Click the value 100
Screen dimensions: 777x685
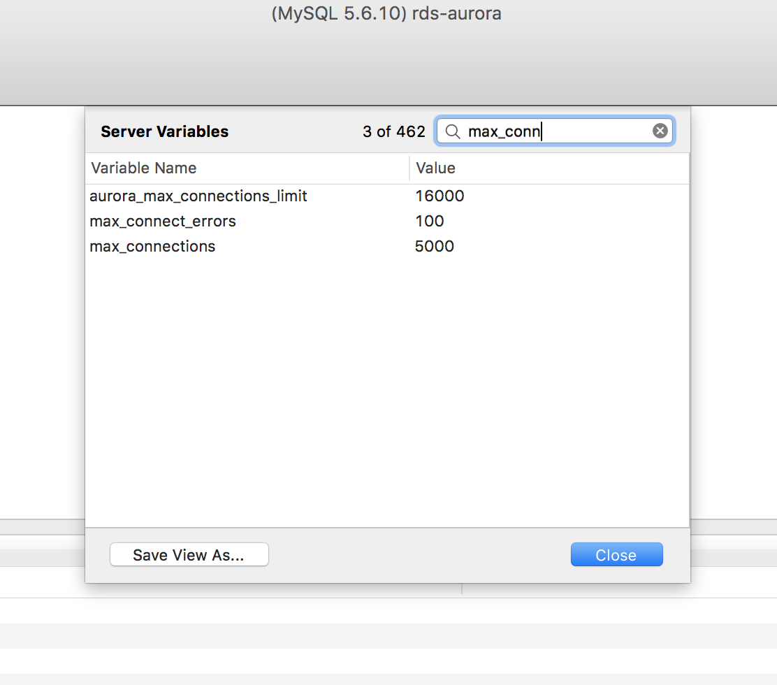click(429, 221)
